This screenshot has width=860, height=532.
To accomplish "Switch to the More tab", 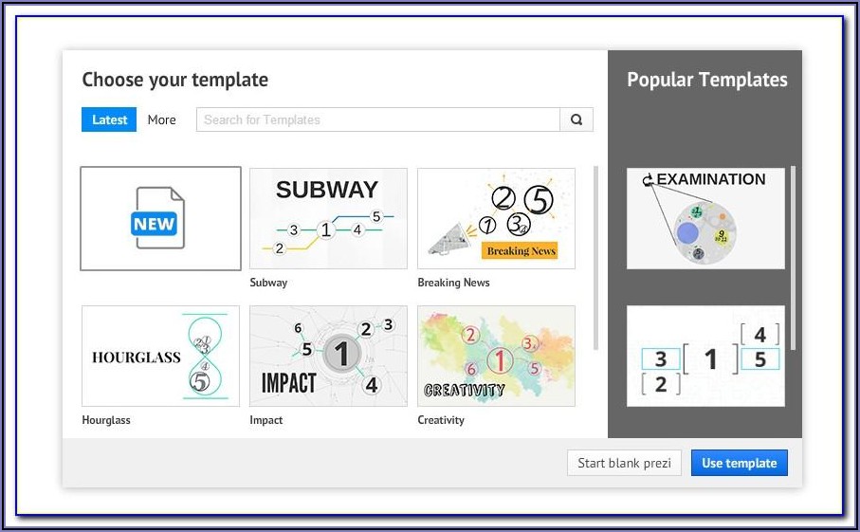I will (x=162, y=119).
